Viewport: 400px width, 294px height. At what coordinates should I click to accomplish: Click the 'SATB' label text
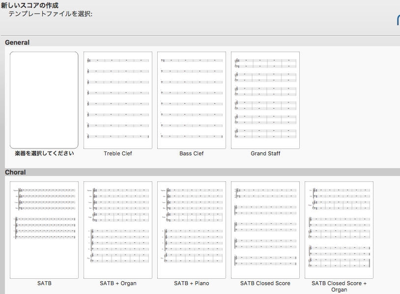point(44,283)
